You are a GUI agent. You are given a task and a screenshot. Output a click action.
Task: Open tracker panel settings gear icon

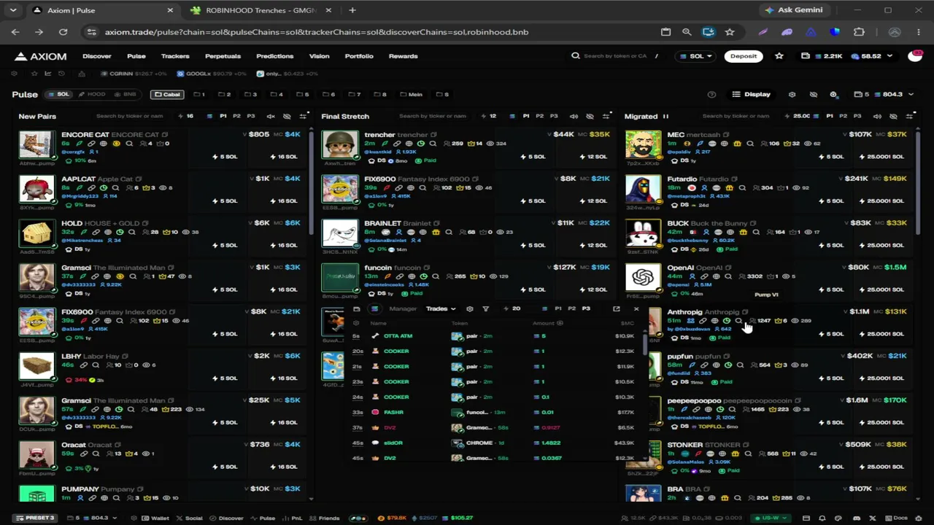click(469, 308)
